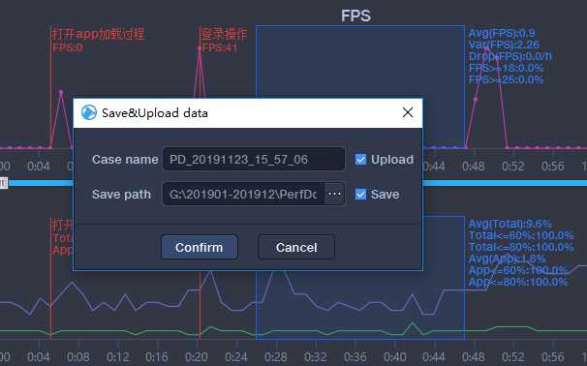Click the FPS chart title

point(356,15)
